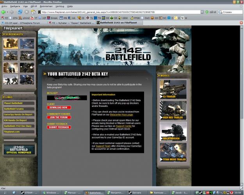The image size is (244, 195).
Task: Open the Verktyg menu
Action: 60,6
